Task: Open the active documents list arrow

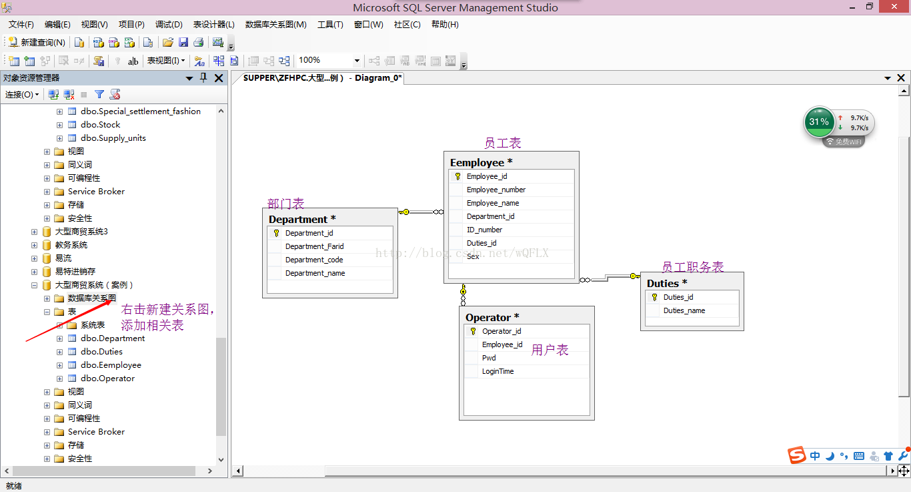Action: point(888,78)
